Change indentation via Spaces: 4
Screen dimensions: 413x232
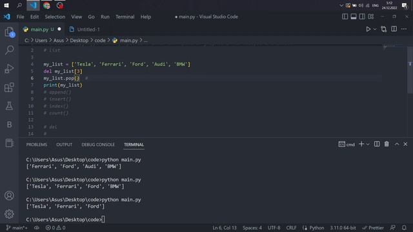pyautogui.click(x=252, y=227)
